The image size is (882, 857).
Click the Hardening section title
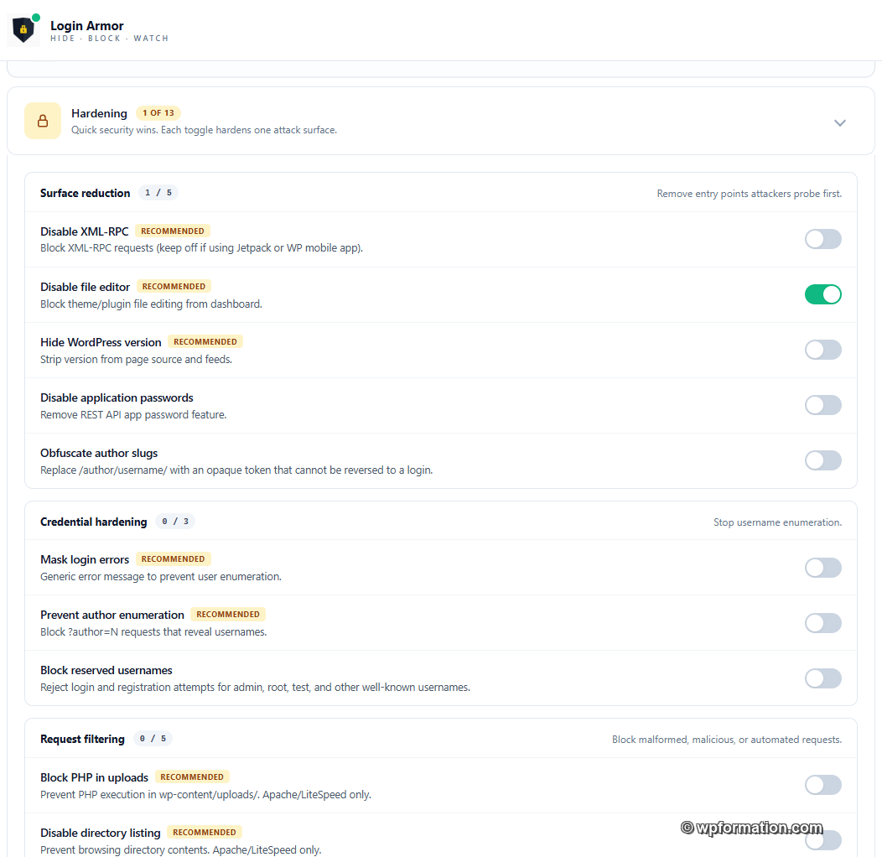pos(99,114)
